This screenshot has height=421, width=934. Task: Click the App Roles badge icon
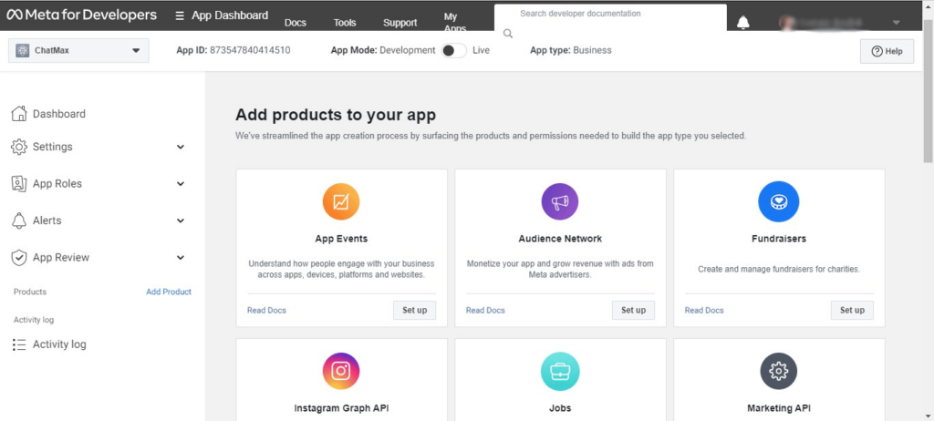(x=19, y=184)
